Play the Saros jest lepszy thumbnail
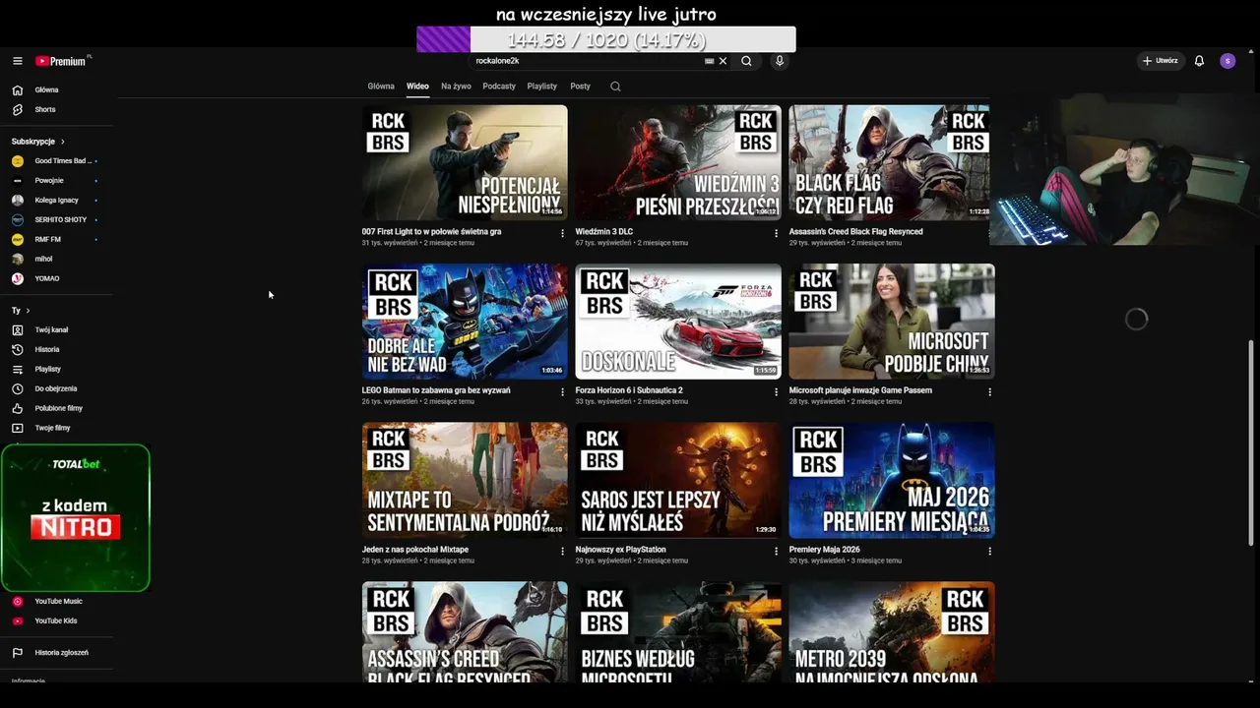Image resolution: width=1260 pixels, height=708 pixels. click(x=678, y=481)
